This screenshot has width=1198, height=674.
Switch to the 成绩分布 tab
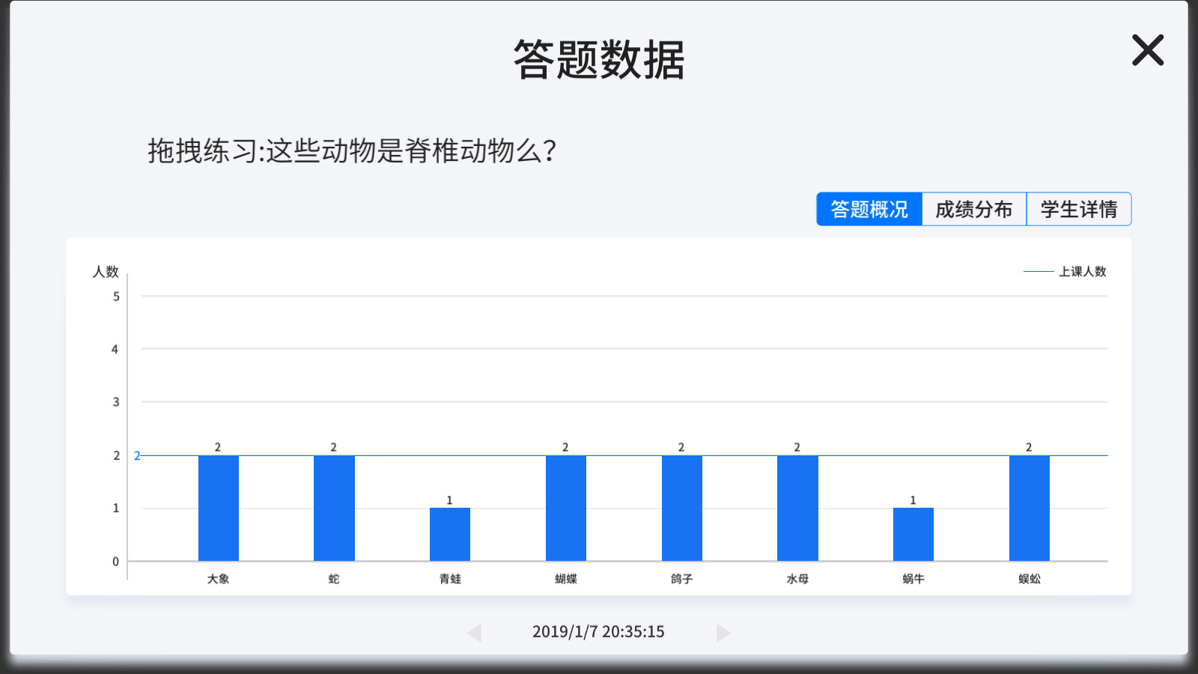click(x=973, y=209)
